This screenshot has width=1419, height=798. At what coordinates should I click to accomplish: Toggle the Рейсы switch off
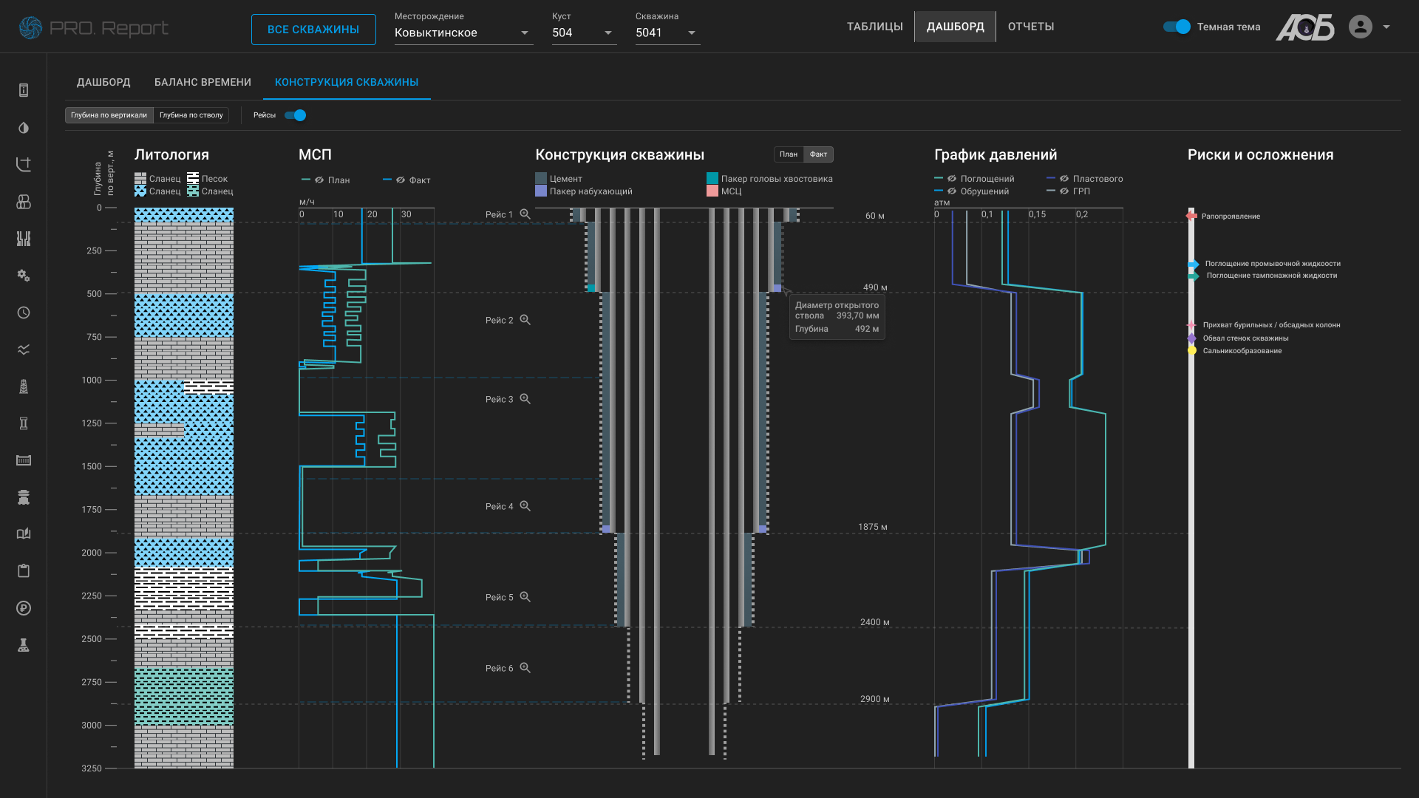(296, 115)
